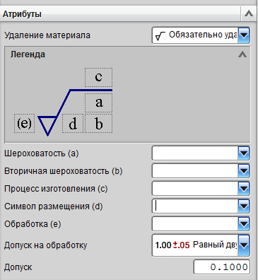
Task: Click the Процесс изготовления (c) text field
Action: pyautogui.click(x=195, y=189)
